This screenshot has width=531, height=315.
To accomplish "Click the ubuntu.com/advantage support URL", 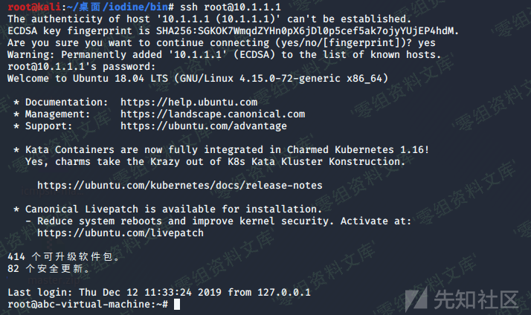I will point(204,126).
